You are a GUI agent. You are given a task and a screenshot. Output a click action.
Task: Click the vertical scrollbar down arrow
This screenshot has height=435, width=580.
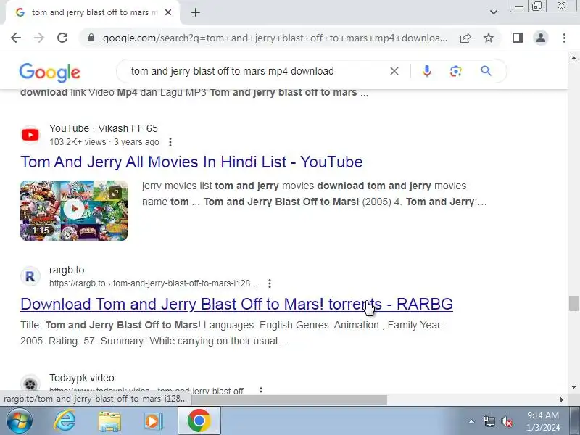pos(573,387)
